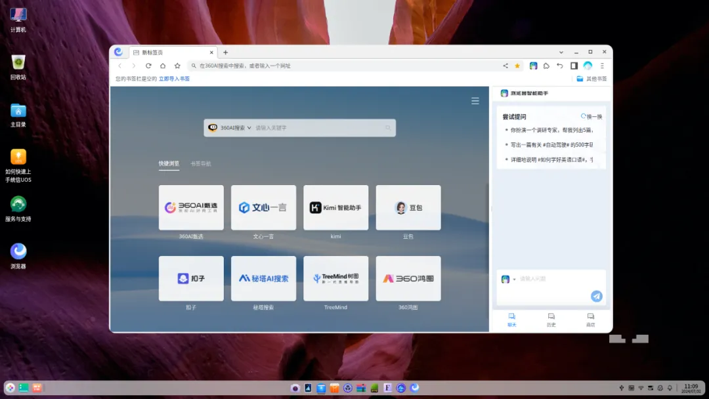The image size is (709, 399).
Task: Open the 商店 tab in assistant panel
Action: pos(591,320)
